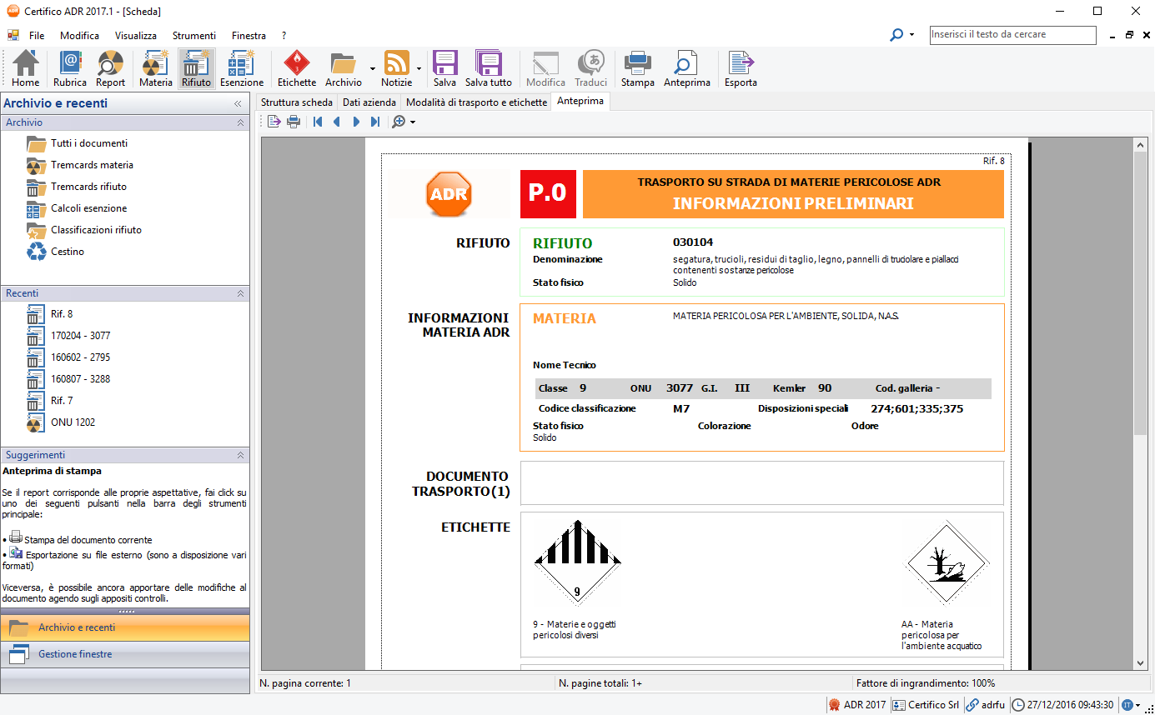The image size is (1155, 715).
Task: Jump to the last preview page
Action: (377, 121)
